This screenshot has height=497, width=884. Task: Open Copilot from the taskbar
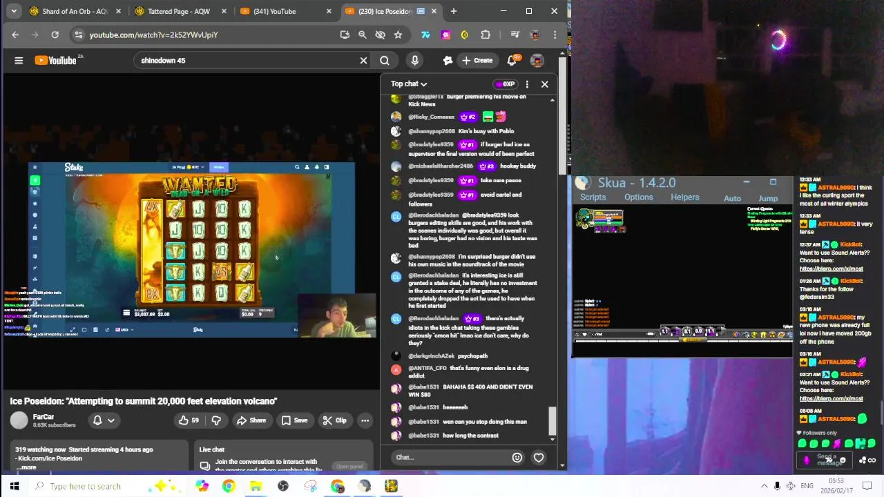(x=202, y=486)
